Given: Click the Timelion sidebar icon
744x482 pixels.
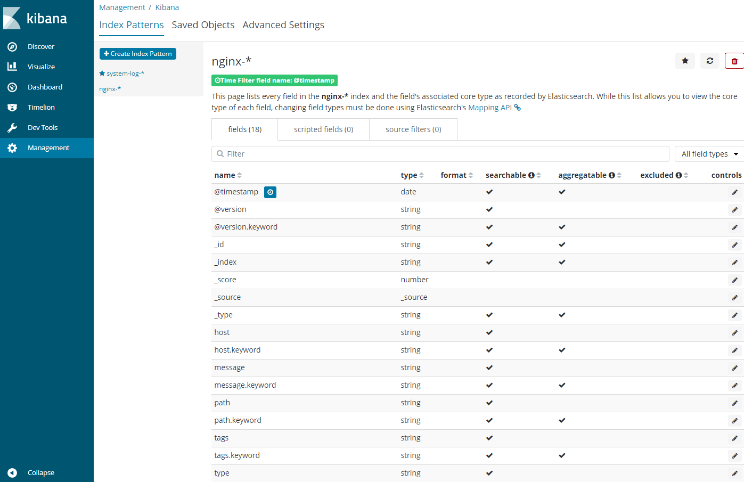Looking at the screenshot, I should click(12, 108).
